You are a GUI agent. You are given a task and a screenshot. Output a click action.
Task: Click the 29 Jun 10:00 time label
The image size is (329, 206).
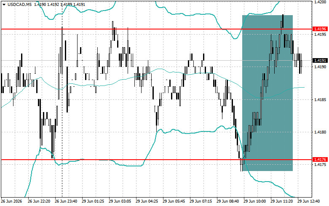(255, 201)
